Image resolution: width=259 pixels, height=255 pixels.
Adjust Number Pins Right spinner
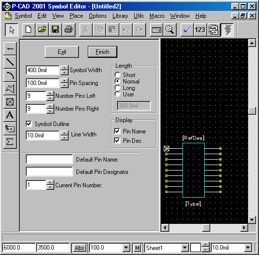pyautogui.click(x=50, y=109)
